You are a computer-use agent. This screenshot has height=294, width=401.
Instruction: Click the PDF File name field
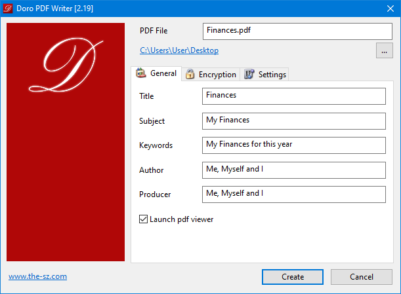pyautogui.click(x=297, y=31)
